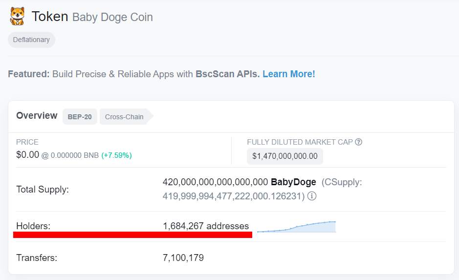Select the Cross-Chain badge

[126, 116]
